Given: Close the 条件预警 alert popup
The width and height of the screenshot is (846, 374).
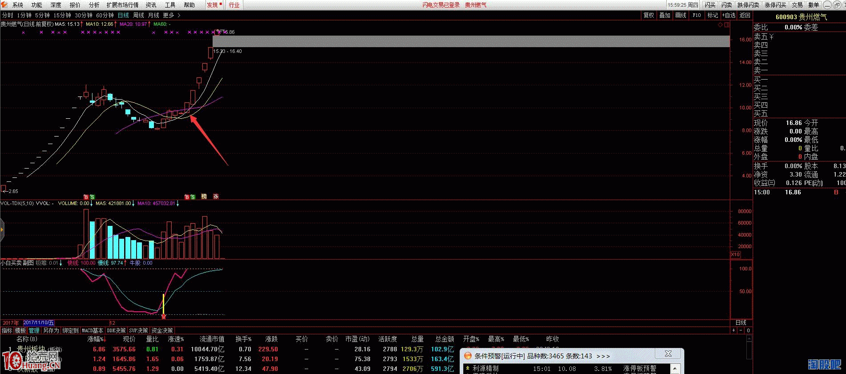Looking at the screenshot, I should click(x=668, y=354).
